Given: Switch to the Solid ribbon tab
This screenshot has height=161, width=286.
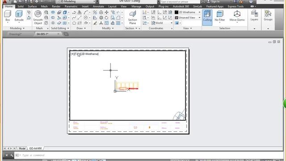Looking at the screenshot, I should coord(21,6).
